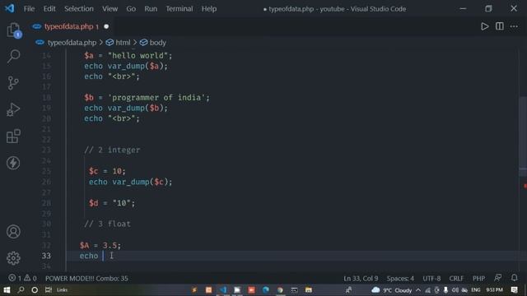This screenshot has width=527, height=296.
Task: Show hidden system tray icons
Action: pos(418,290)
